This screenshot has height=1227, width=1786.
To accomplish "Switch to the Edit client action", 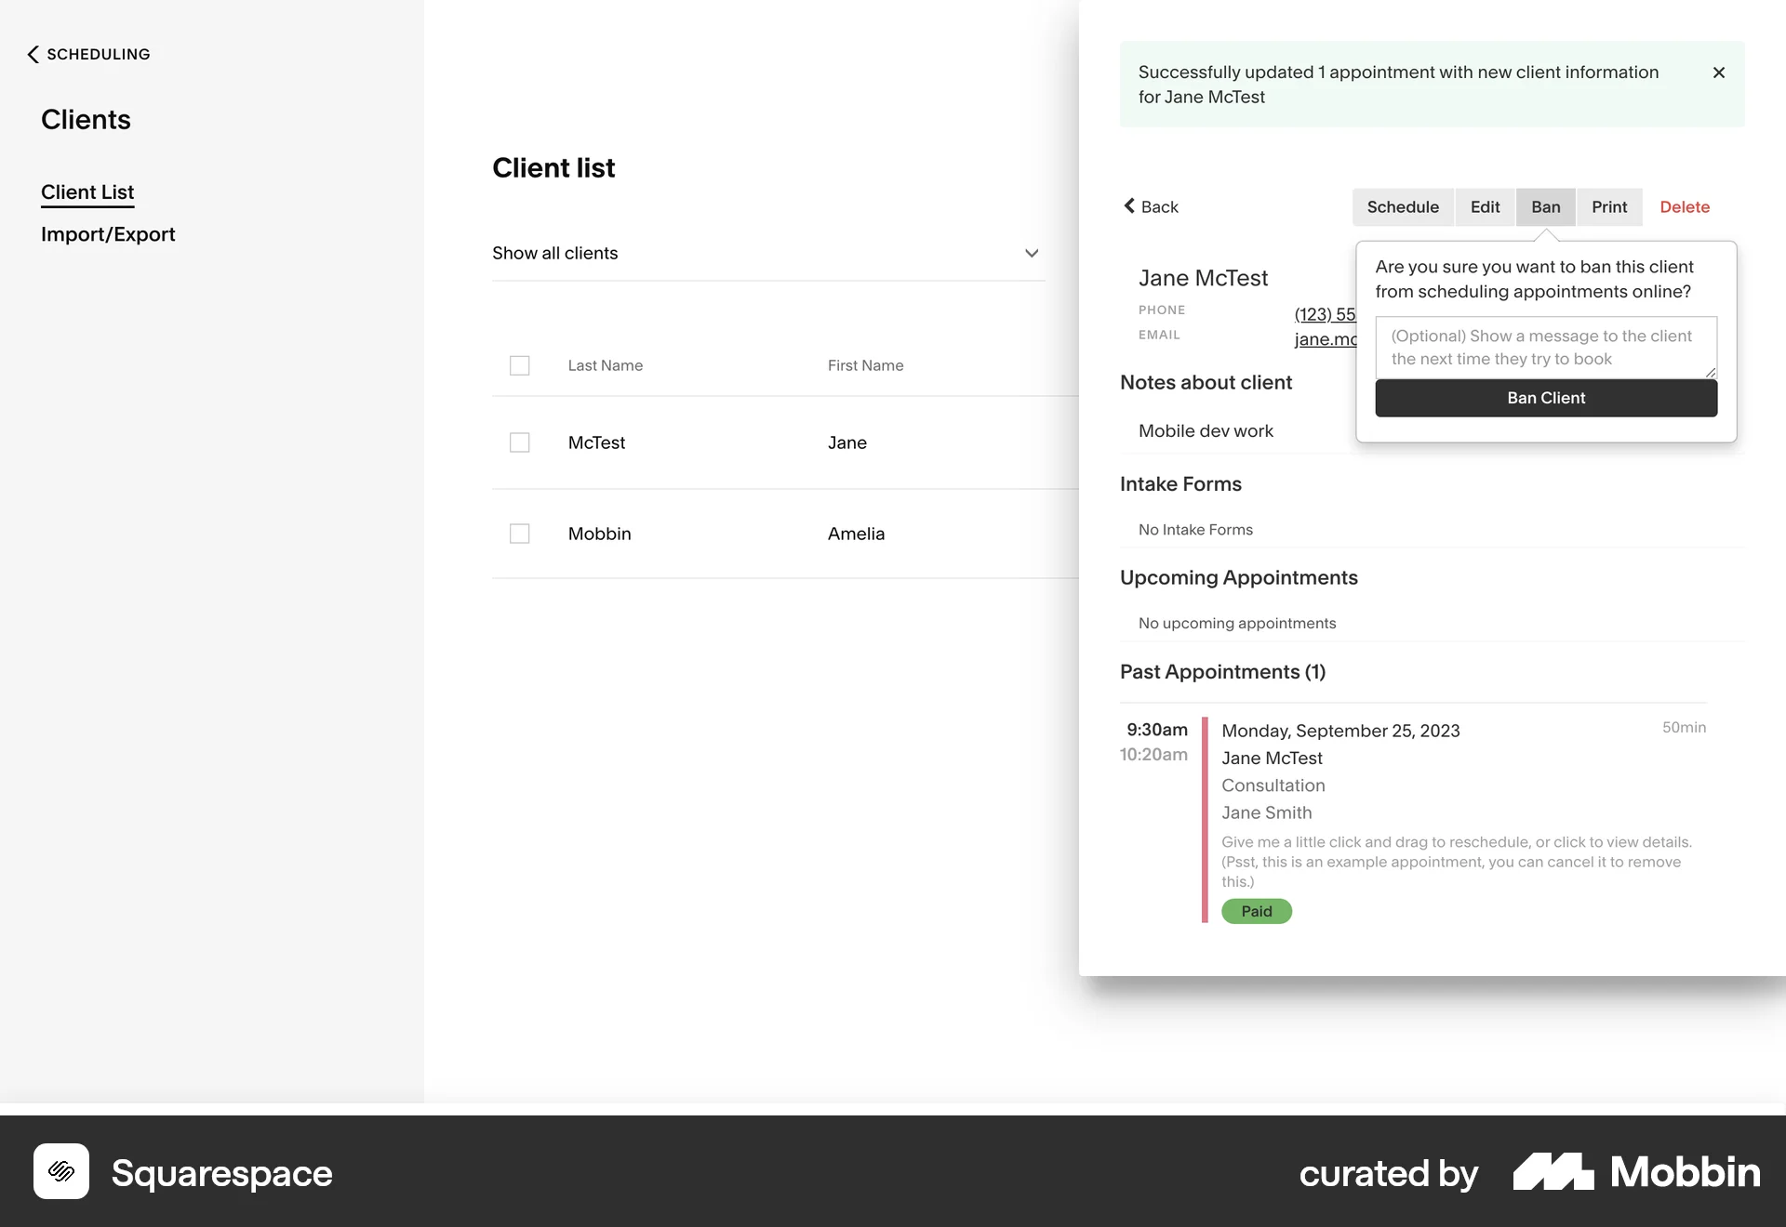I will point(1485,206).
